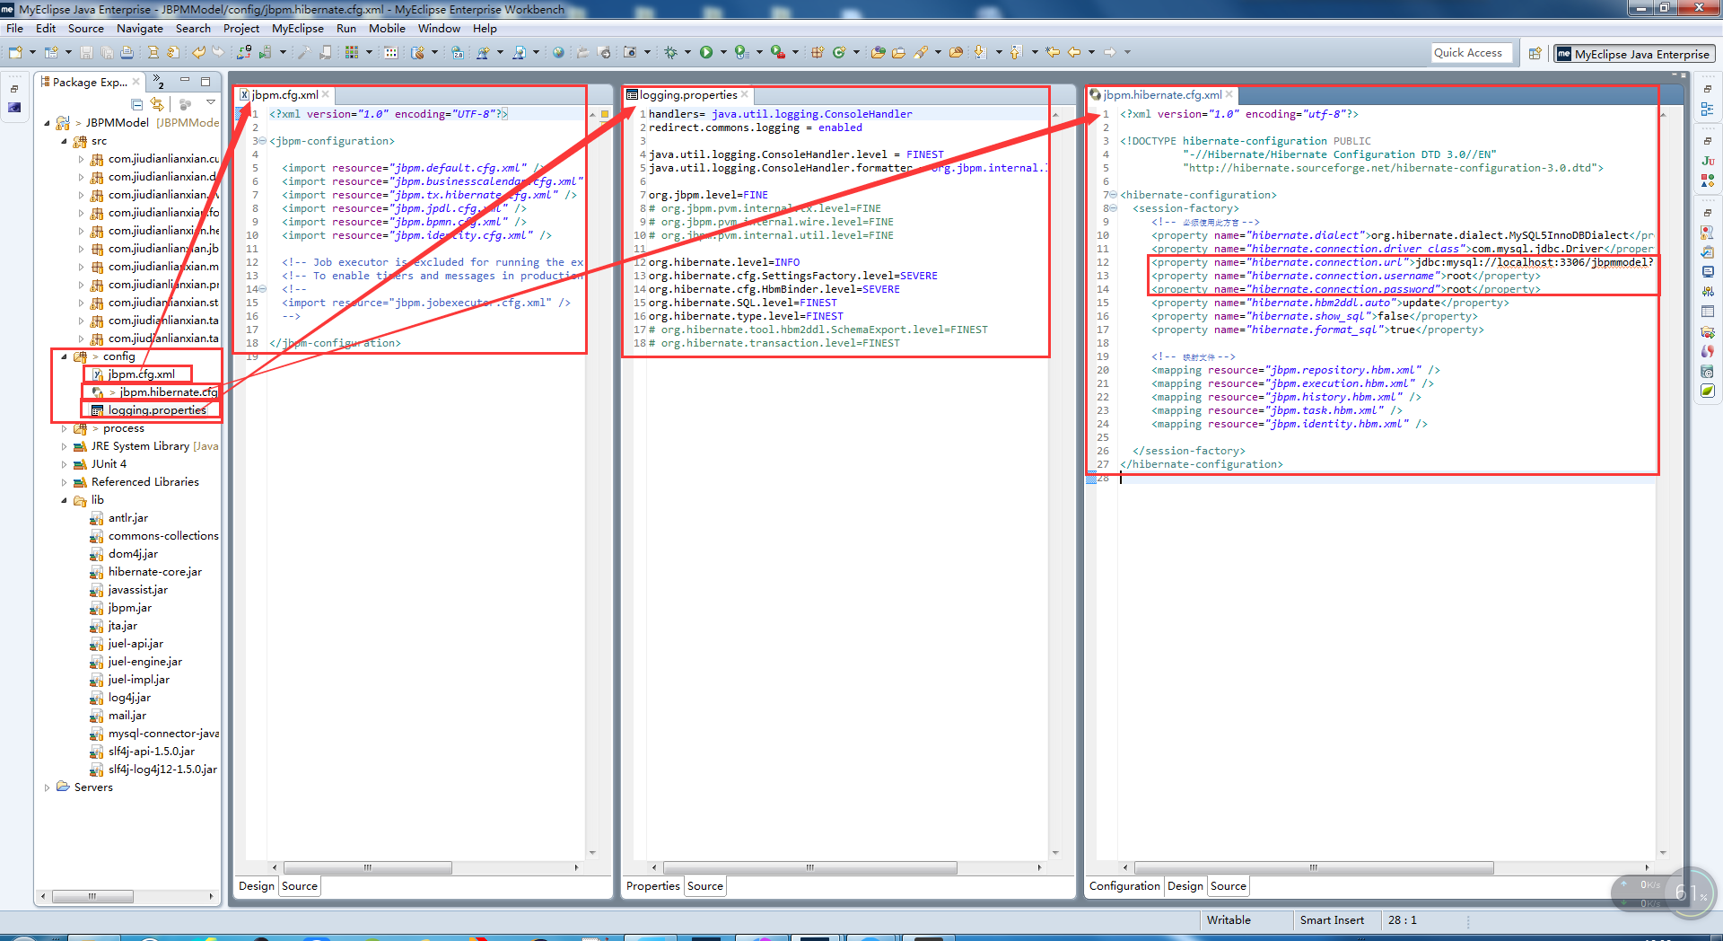Open the Navigate menu

140,28
